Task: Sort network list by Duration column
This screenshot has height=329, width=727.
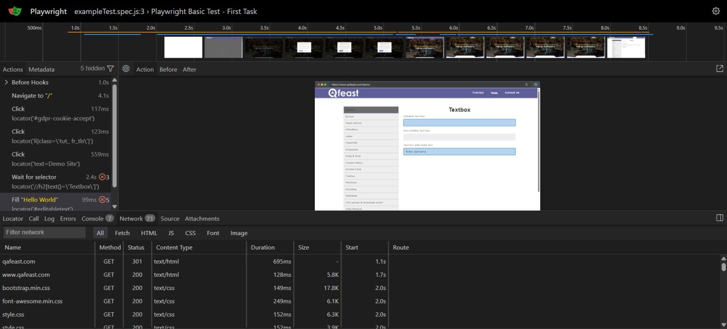Action: click(x=263, y=247)
